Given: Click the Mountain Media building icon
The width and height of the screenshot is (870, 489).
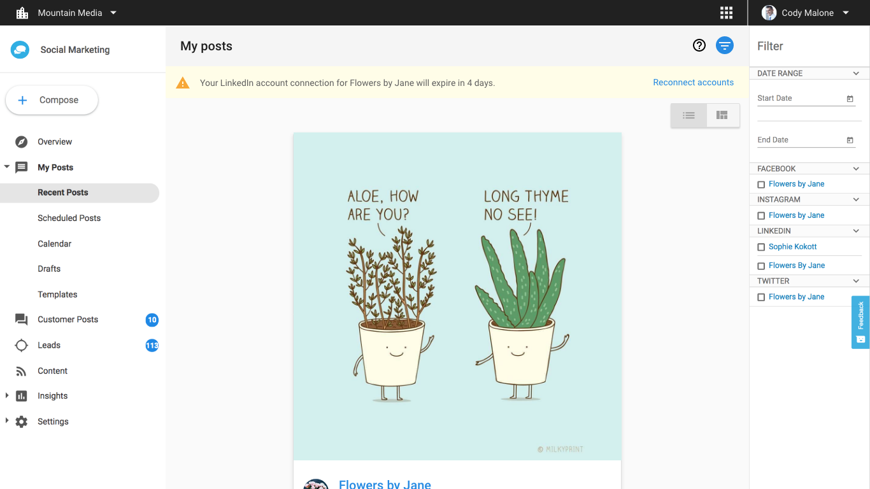Looking at the screenshot, I should tap(22, 13).
